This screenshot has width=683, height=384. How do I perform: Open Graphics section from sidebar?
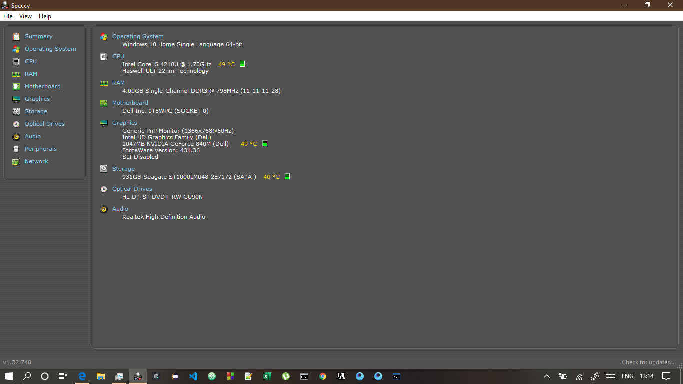tap(37, 99)
